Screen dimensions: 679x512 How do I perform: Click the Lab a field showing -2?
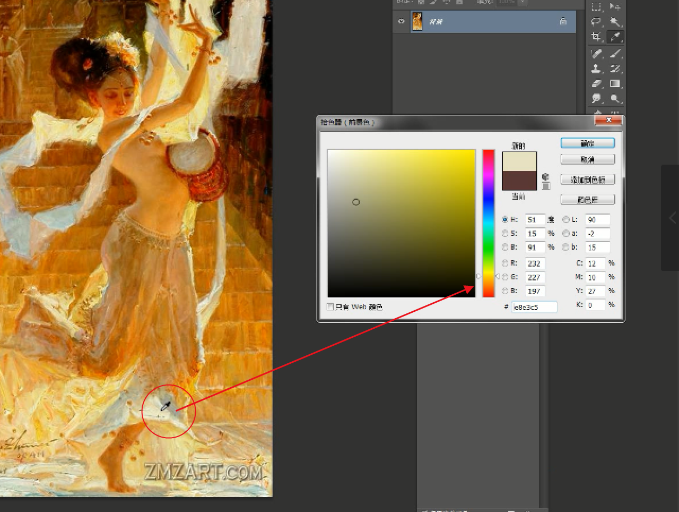(597, 233)
